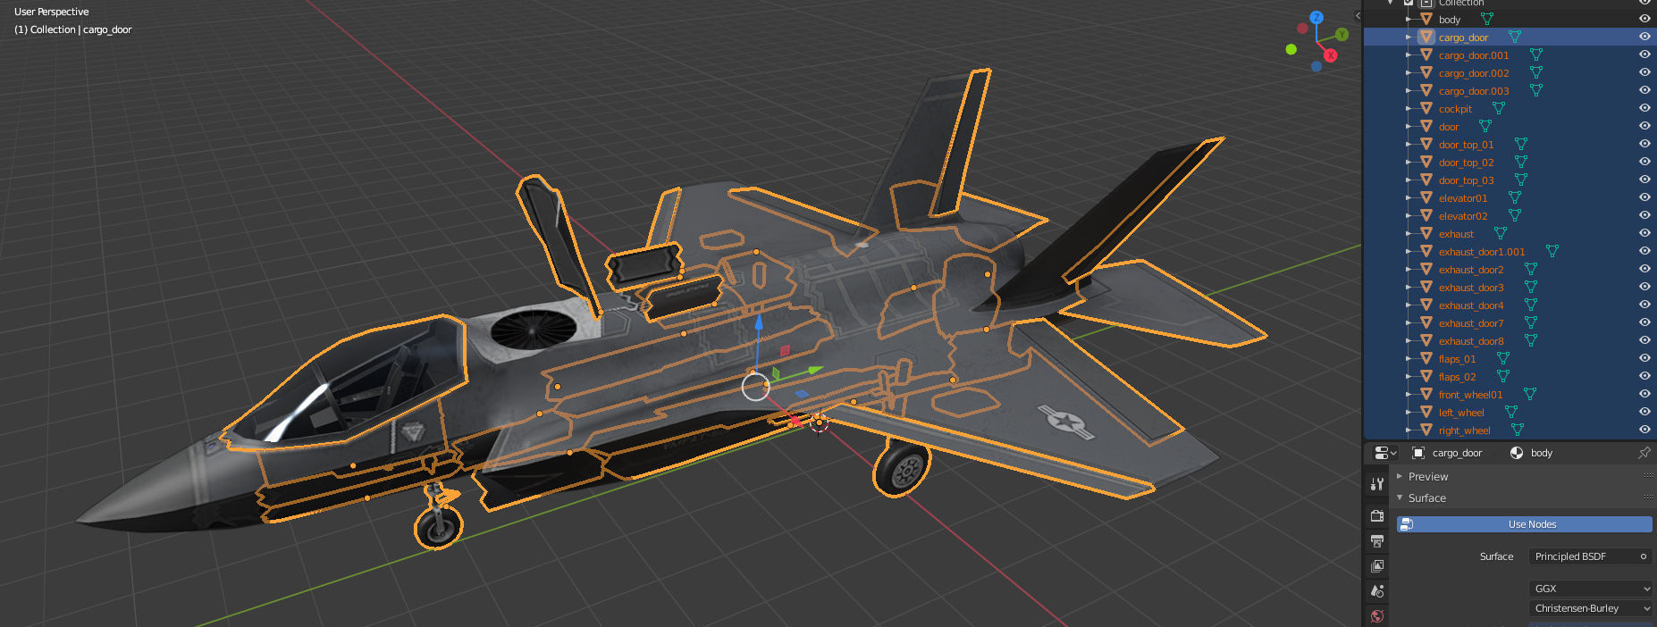Click the mesh data icon beside exhaust_door1.001
The width and height of the screenshot is (1657, 627).
(x=1552, y=251)
